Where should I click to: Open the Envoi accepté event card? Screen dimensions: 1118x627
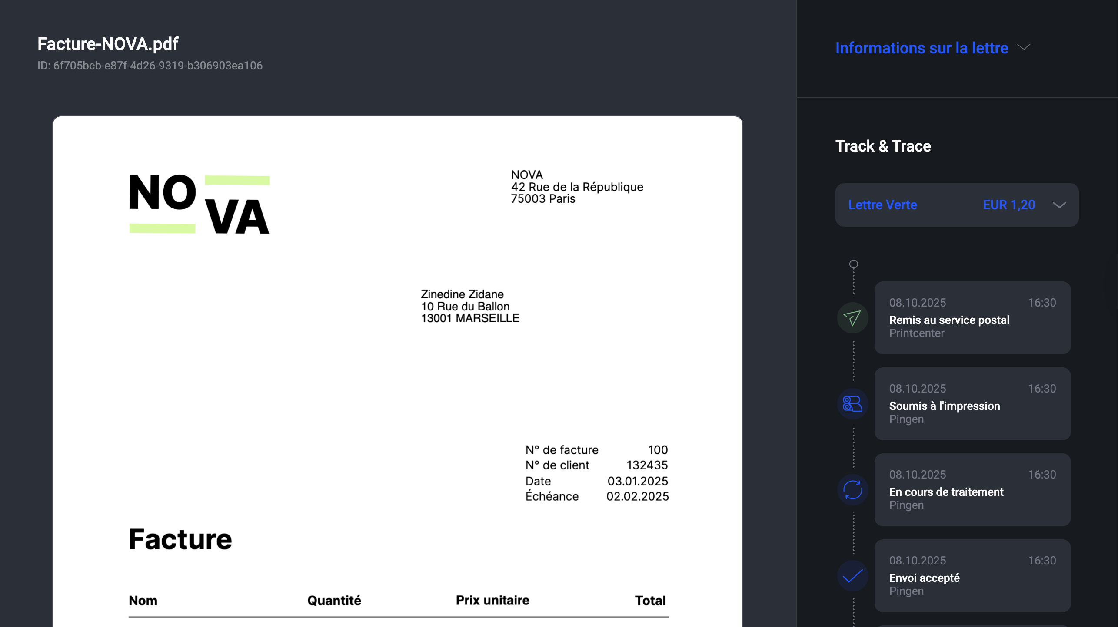[972, 576]
